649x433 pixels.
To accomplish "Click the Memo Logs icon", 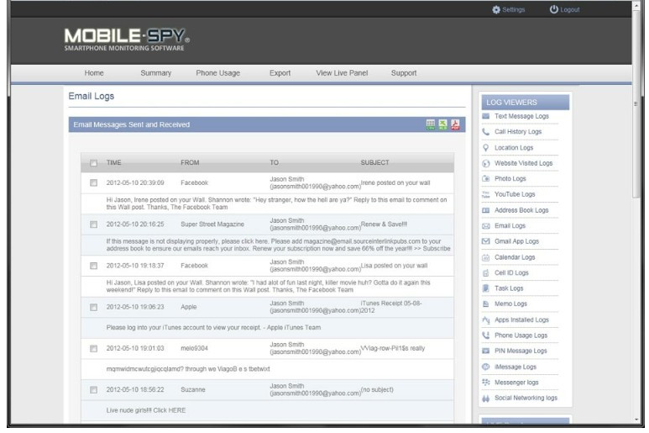I will click(x=486, y=304).
